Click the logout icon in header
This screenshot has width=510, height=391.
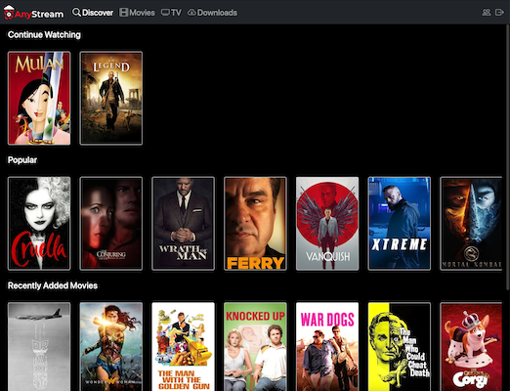499,13
